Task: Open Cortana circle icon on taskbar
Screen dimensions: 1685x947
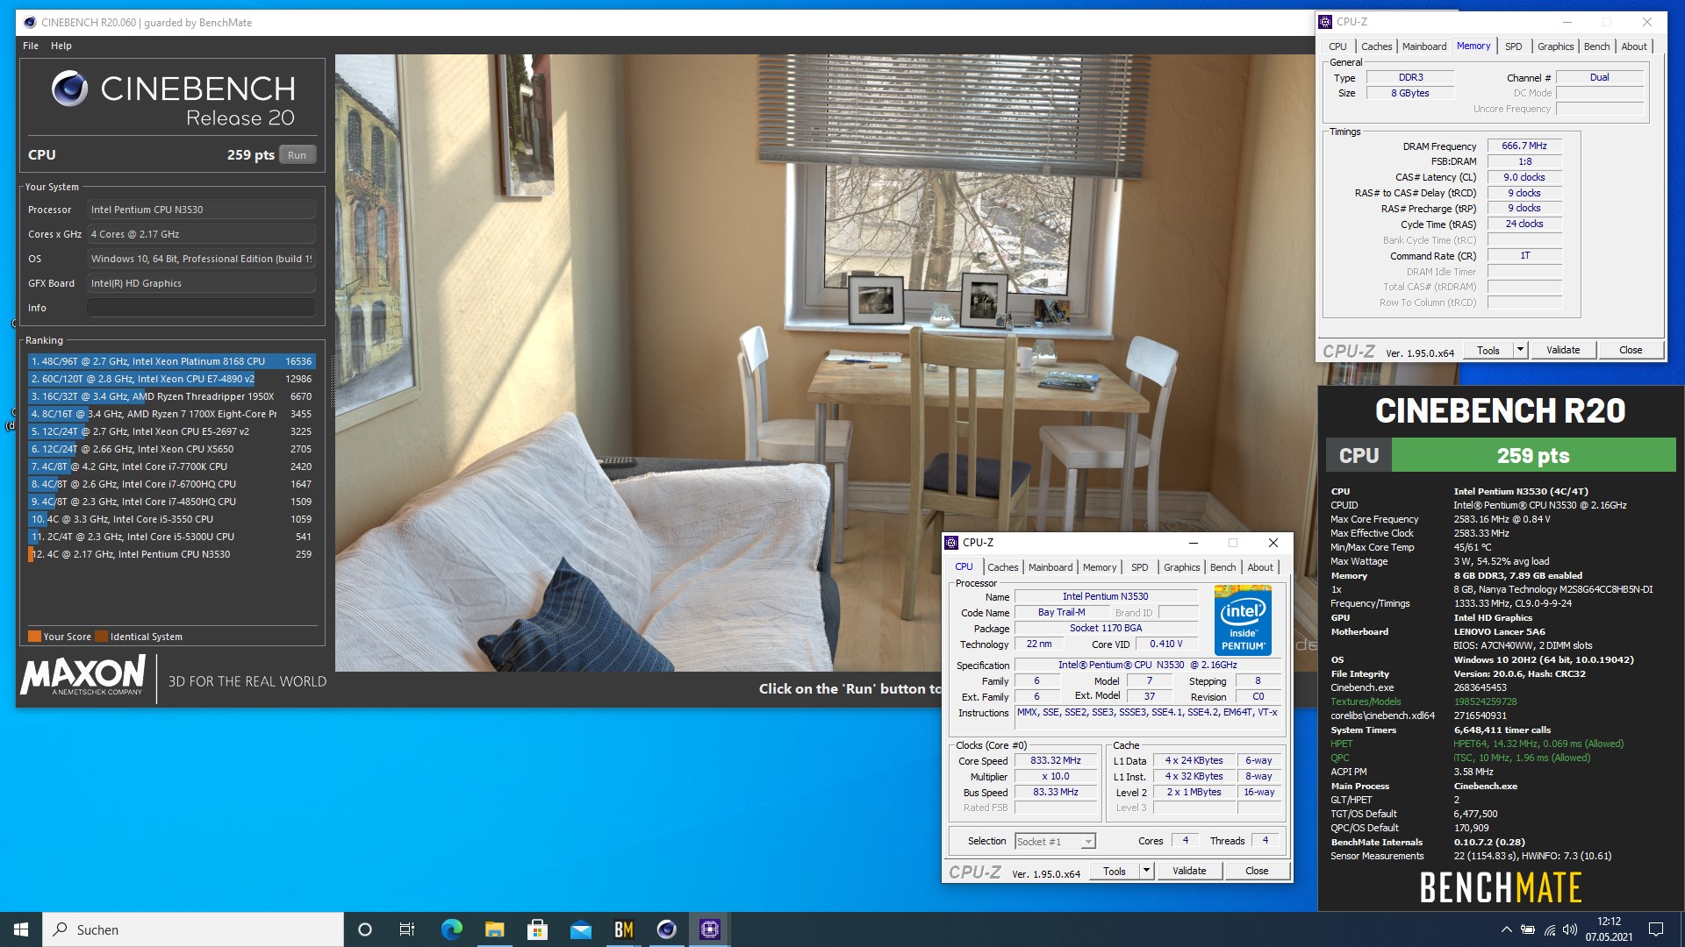Action: coord(365,929)
